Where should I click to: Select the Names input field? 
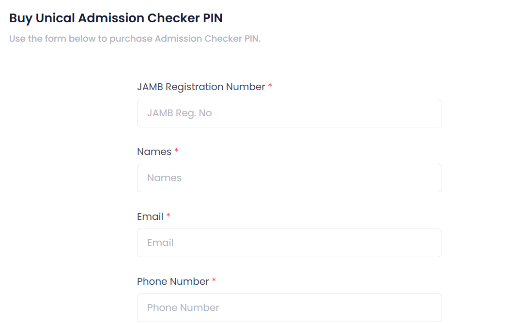click(289, 178)
